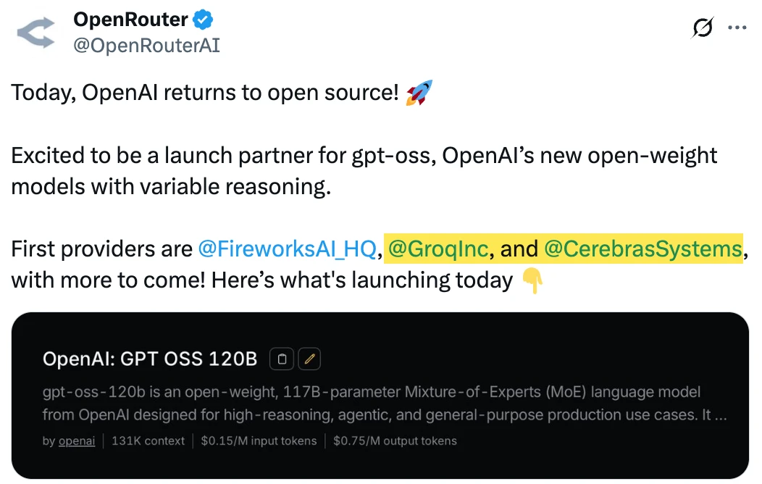
Task: Open the "OpenAI: GPT OSS 120B" card title
Action: (150, 359)
